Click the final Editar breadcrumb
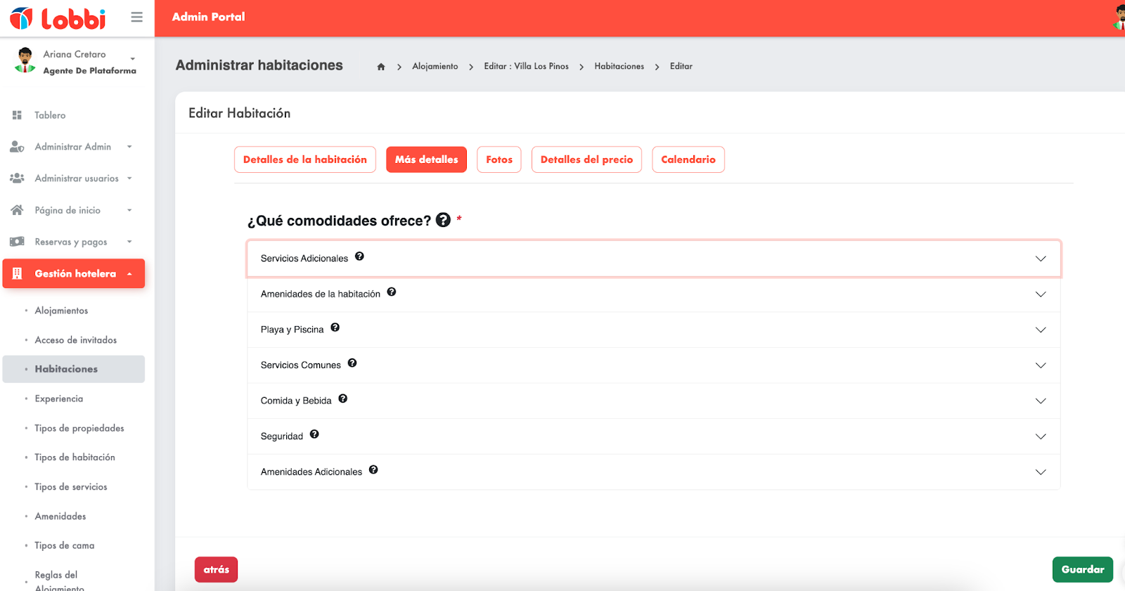 click(681, 66)
